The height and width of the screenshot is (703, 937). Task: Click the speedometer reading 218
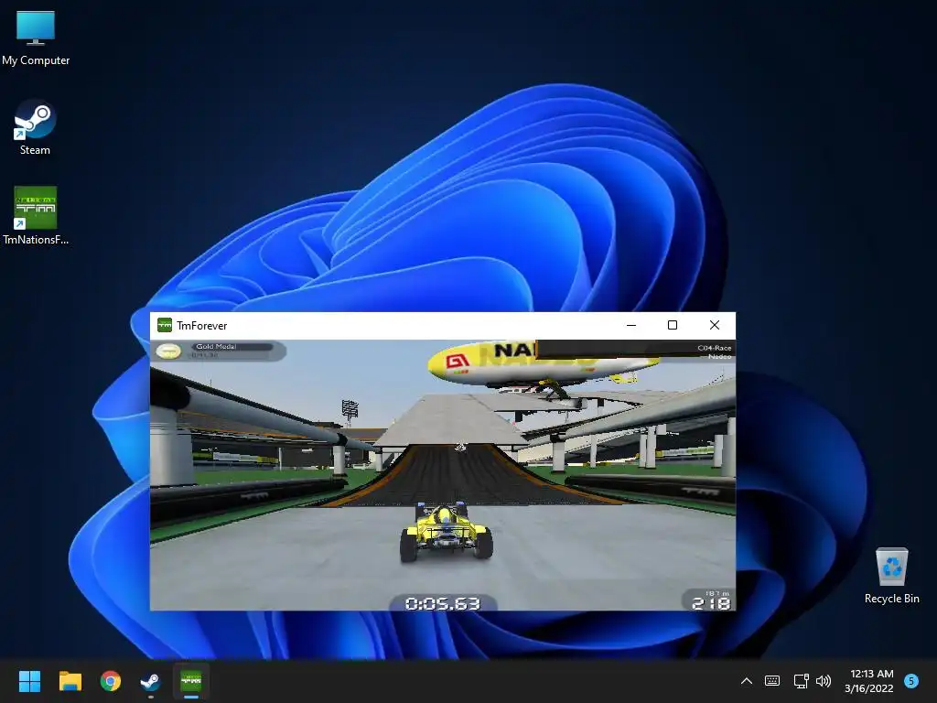[x=711, y=602]
